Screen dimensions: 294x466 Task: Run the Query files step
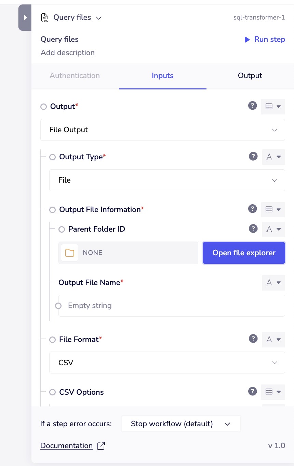[x=265, y=39]
